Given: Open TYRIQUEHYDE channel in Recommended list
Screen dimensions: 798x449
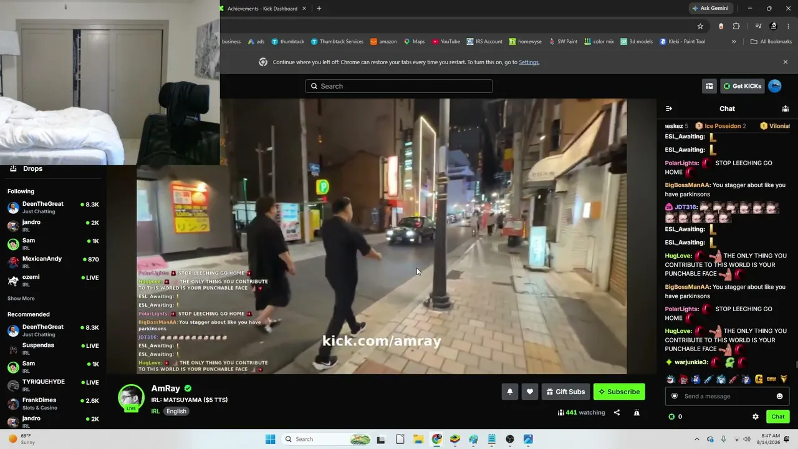Looking at the screenshot, I should point(53,385).
